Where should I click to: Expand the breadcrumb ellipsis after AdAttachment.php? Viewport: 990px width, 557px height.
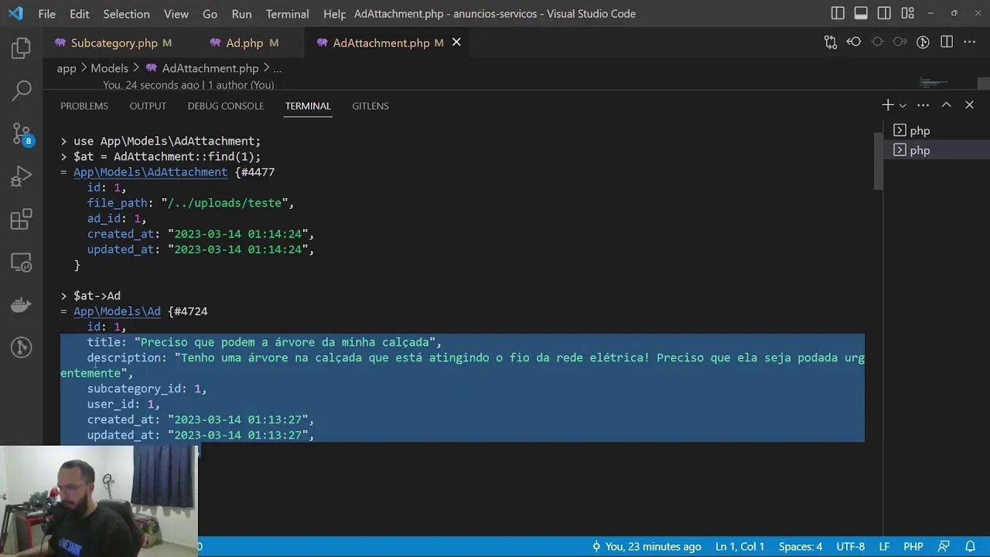tap(277, 68)
